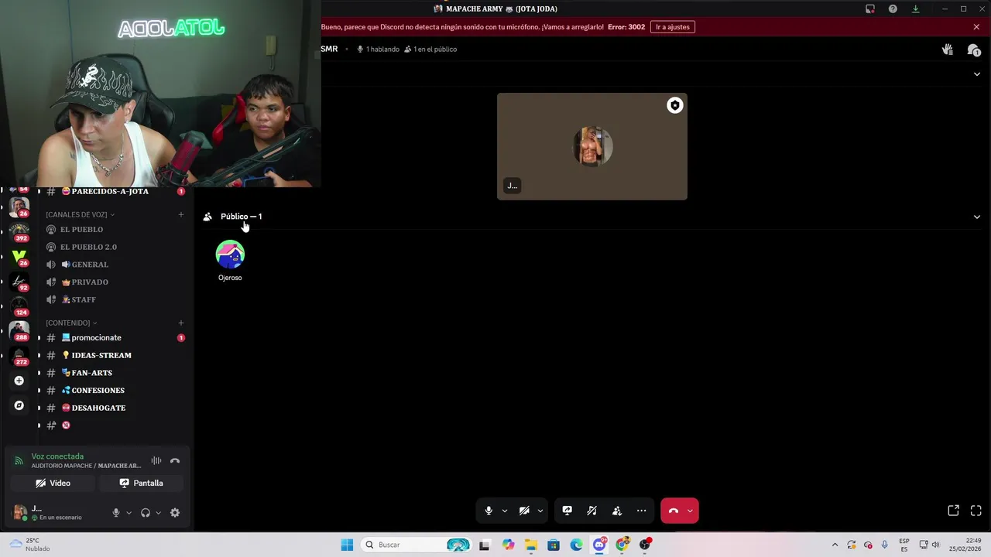Screen dimensions: 991x557
Task: Open server icon with 392 badge
Action: [x=19, y=231]
